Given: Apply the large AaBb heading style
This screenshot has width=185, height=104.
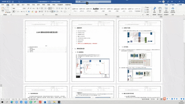Looking at the screenshot, I should [96, 9].
